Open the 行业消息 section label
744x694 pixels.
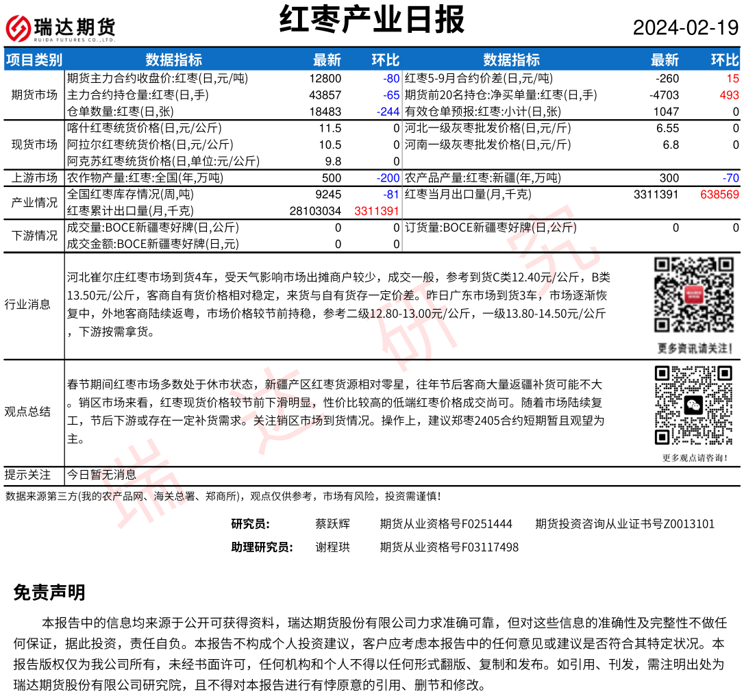pyautogui.click(x=27, y=304)
